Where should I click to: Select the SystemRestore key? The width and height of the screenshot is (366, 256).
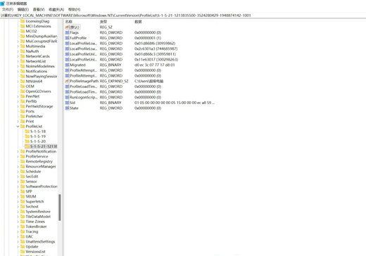coord(38,212)
